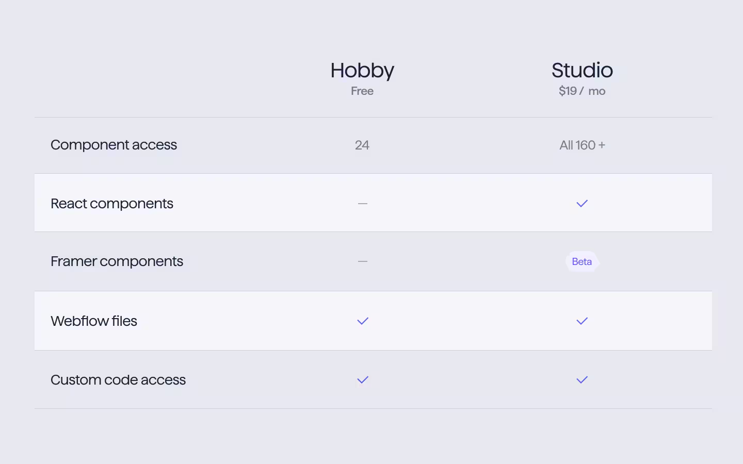Viewport: 743px width, 464px height.
Task: Click the Studio checkmark for Webflow files
Action: click(x=582, y=321)
